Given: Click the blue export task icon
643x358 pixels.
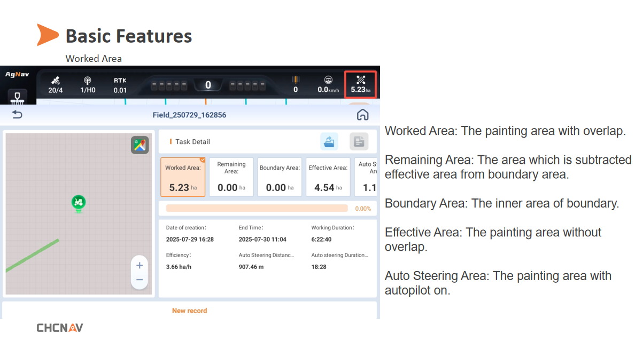Looking at the screenshot, I should (x=329, y=141).
